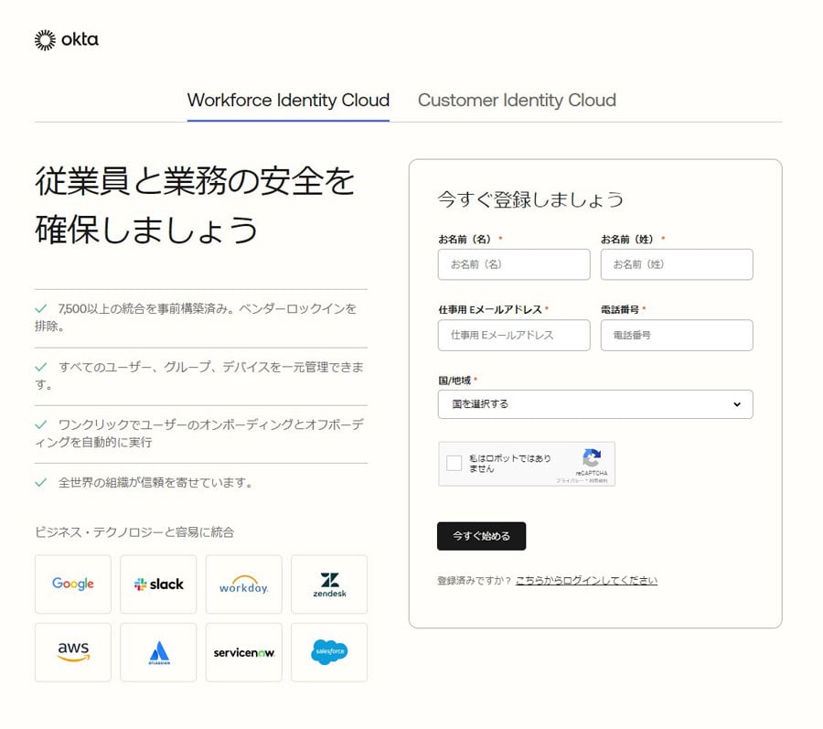Focus the お名前（姓） last name field
Image resolution: width=823 pixels, height=729 pixels.
tap(677, 264)
